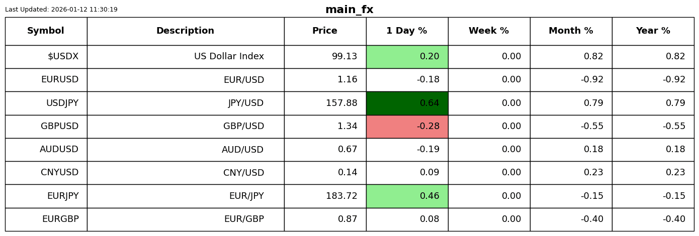699x236 pixels.
Task: Click the Price column header
Action: (x=325, y=31)
